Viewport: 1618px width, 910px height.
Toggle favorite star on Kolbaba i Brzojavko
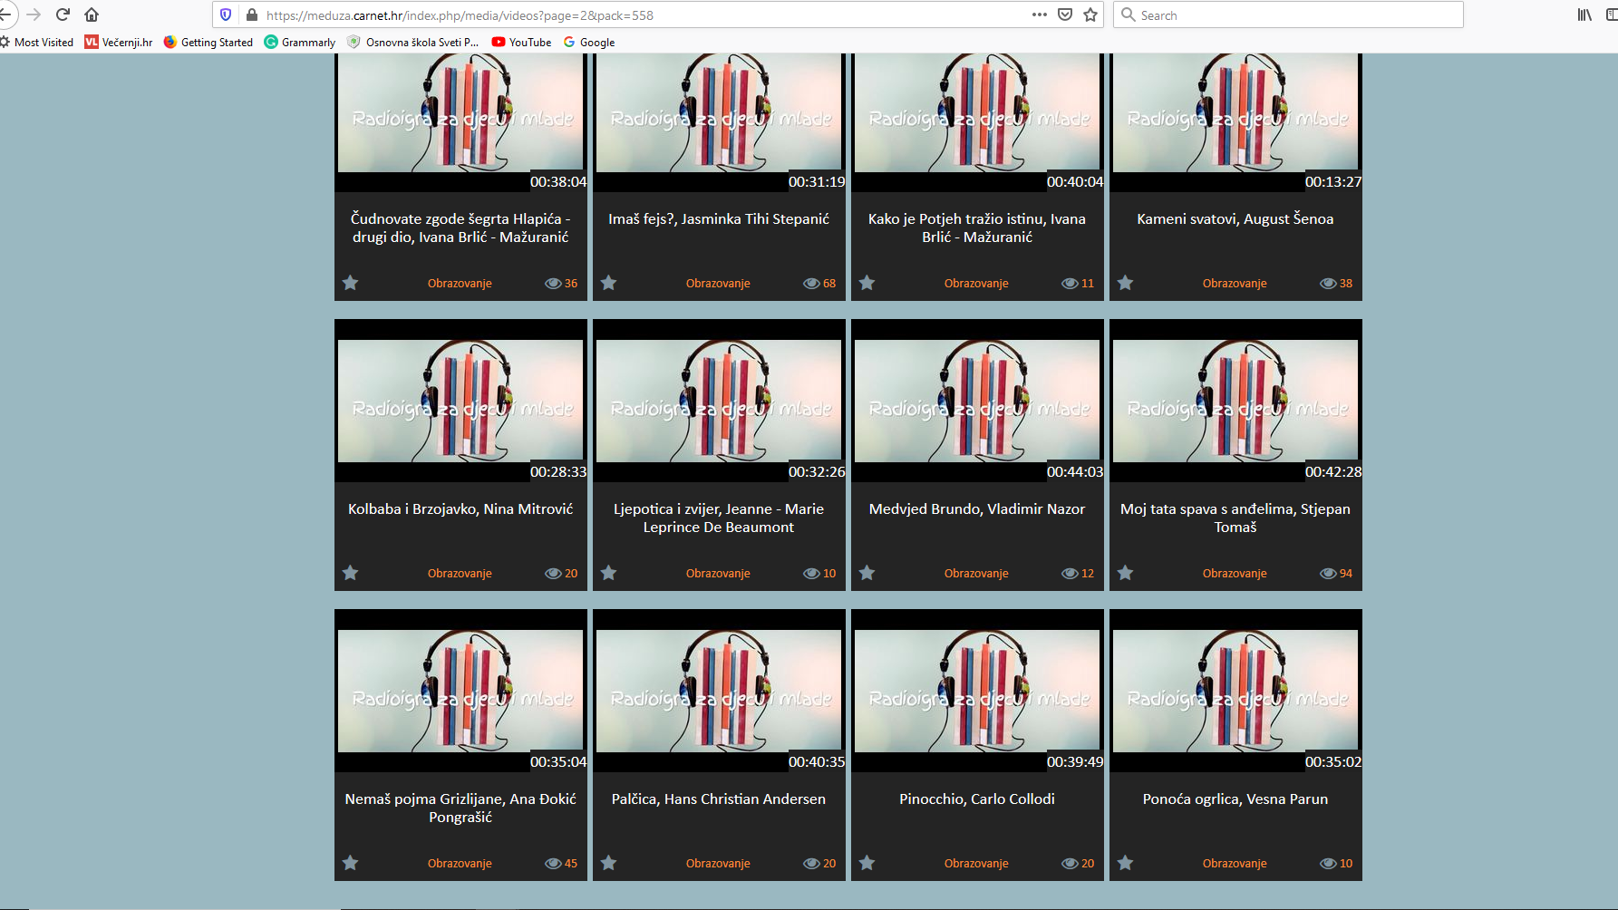pyautogui.click(x=350, y=573)
